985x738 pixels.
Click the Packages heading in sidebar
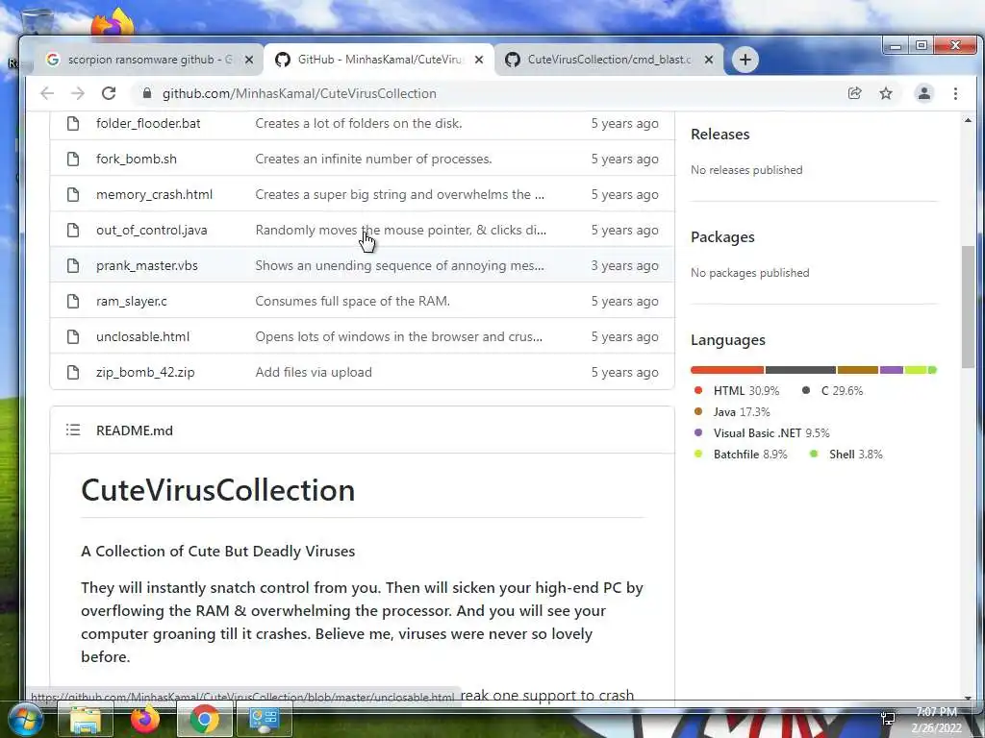click(x=722, y=237)
